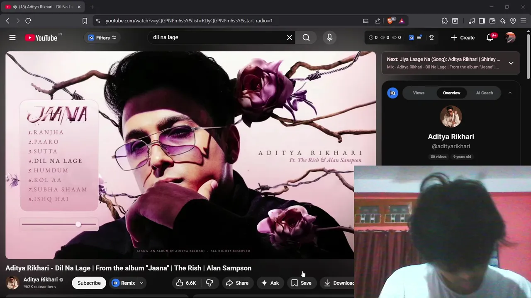Viewport: 531px width, 298px height.
Task: Open the vidIQ trophy icon
Action: click(431, 38)
